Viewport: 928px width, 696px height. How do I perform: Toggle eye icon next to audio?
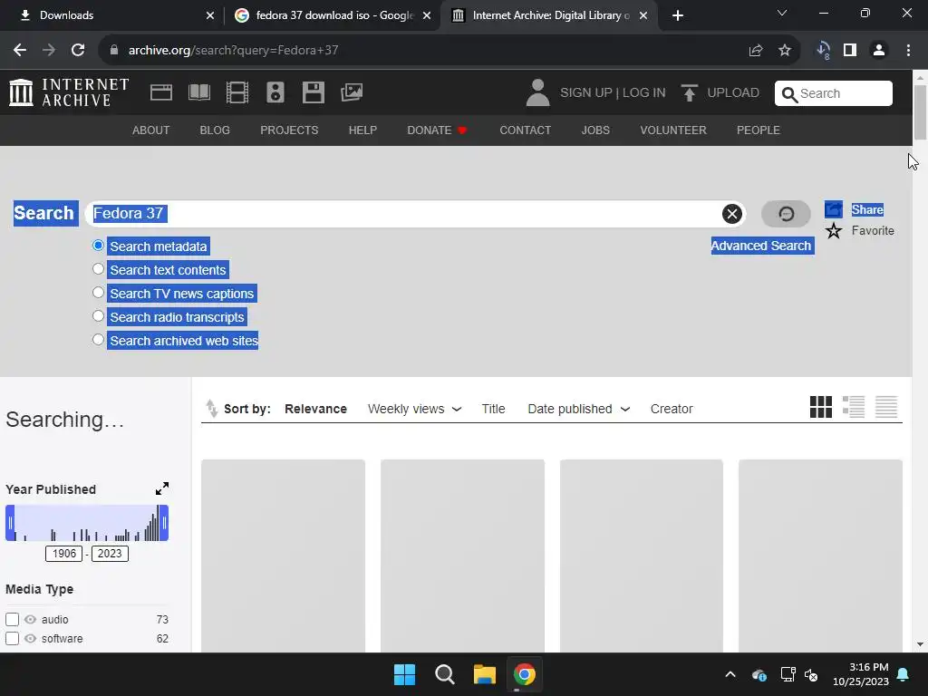tap(30, 619)
